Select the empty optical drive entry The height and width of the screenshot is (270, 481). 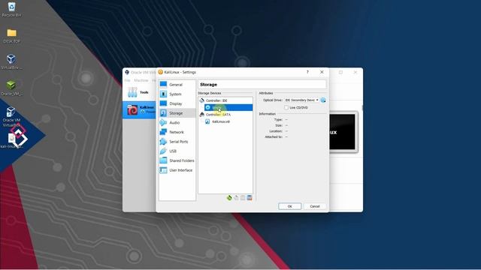tap(228, 107)
